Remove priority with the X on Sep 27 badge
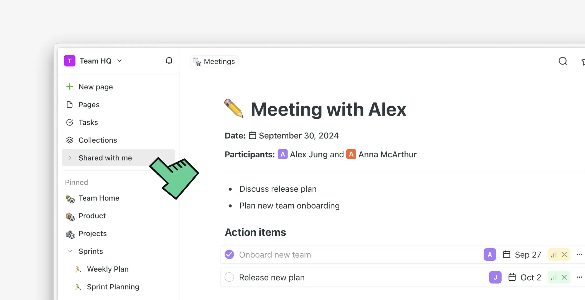 (x=565, y=254)
